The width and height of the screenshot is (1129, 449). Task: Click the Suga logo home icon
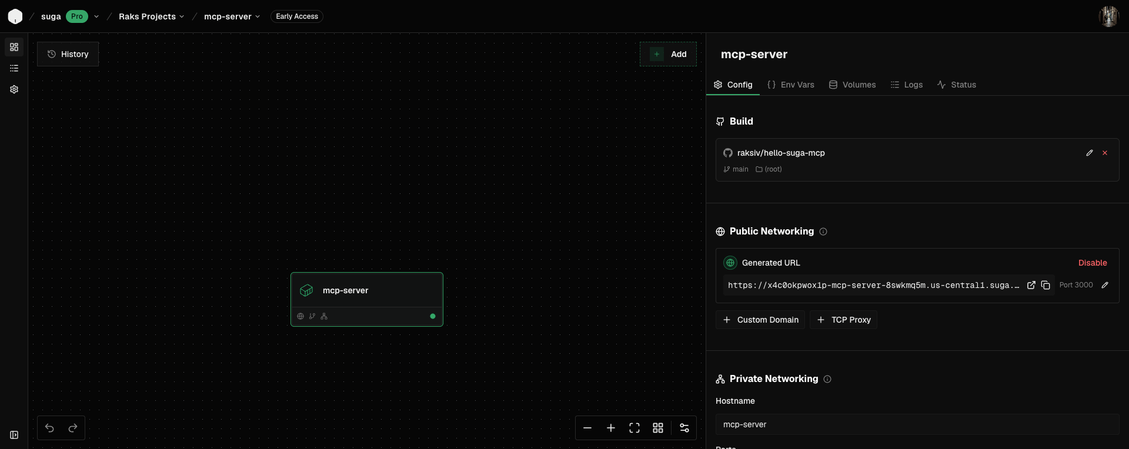[15, 16]
